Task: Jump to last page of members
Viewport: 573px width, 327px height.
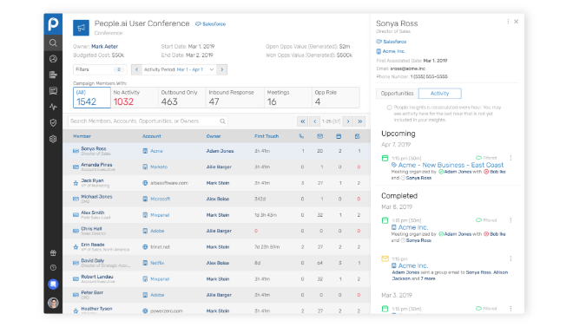Action: 360,121
